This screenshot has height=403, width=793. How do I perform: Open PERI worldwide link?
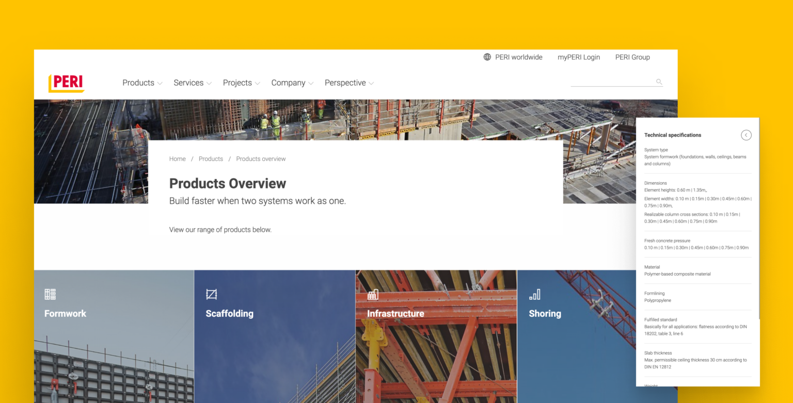pos(519,57)
